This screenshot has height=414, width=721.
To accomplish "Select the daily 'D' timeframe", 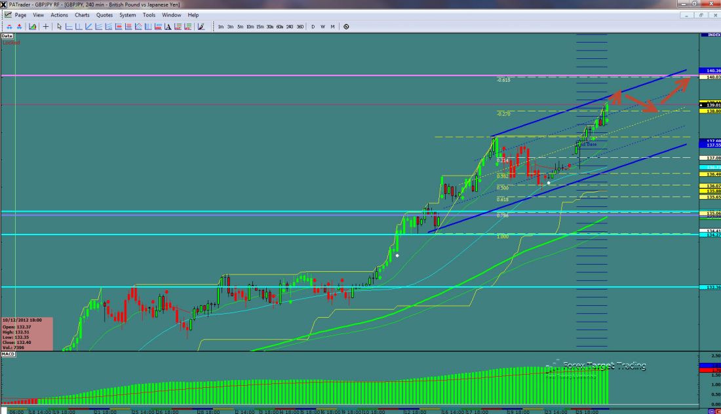I will coord(313,27).
